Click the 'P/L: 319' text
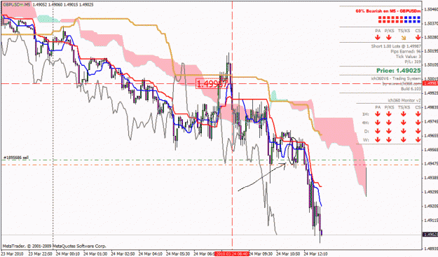The image size is (438, 257). (x=413, y=62)
